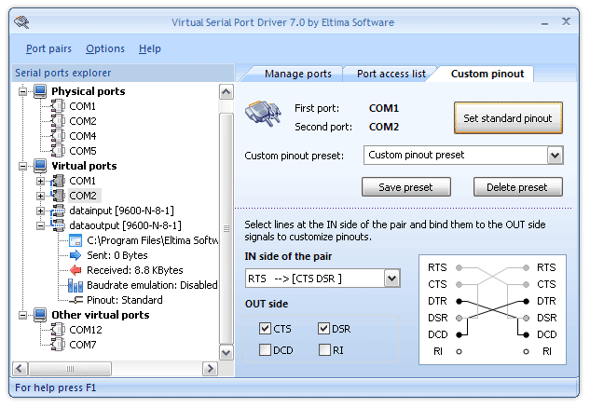Viewport: 590px width, 408px height.
Task: Switch to the Port access list tab
Action: 391,74
